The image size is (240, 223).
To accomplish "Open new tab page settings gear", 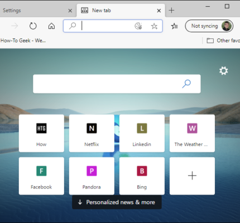I will [223, 71].
